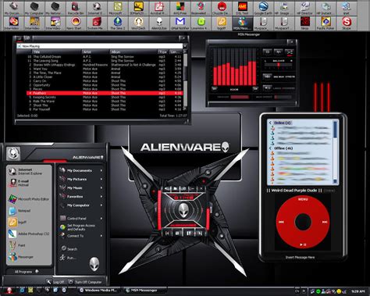Open the Recycle Bin shortcut in the top bar
This screenshot has height=296, width=370.
tap(76, 9)
